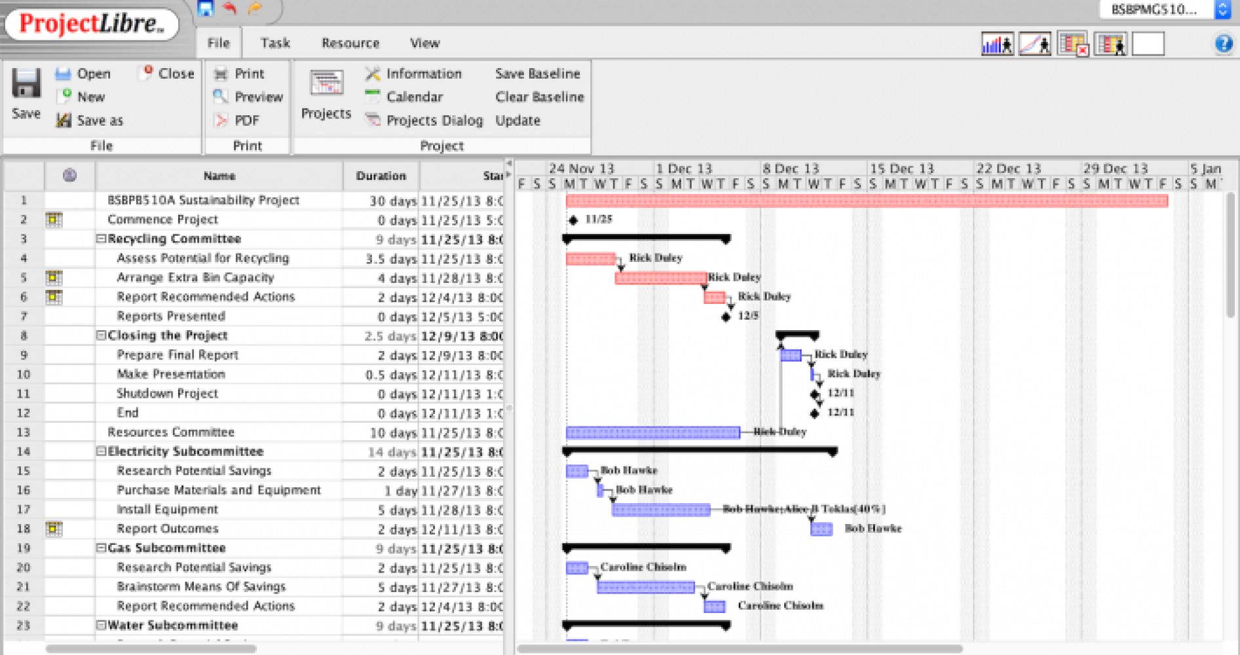The height and width of the screenshot is (655, 1240).
Task: Collapse the Water Subcommittee group
Action: click(101, 625)
